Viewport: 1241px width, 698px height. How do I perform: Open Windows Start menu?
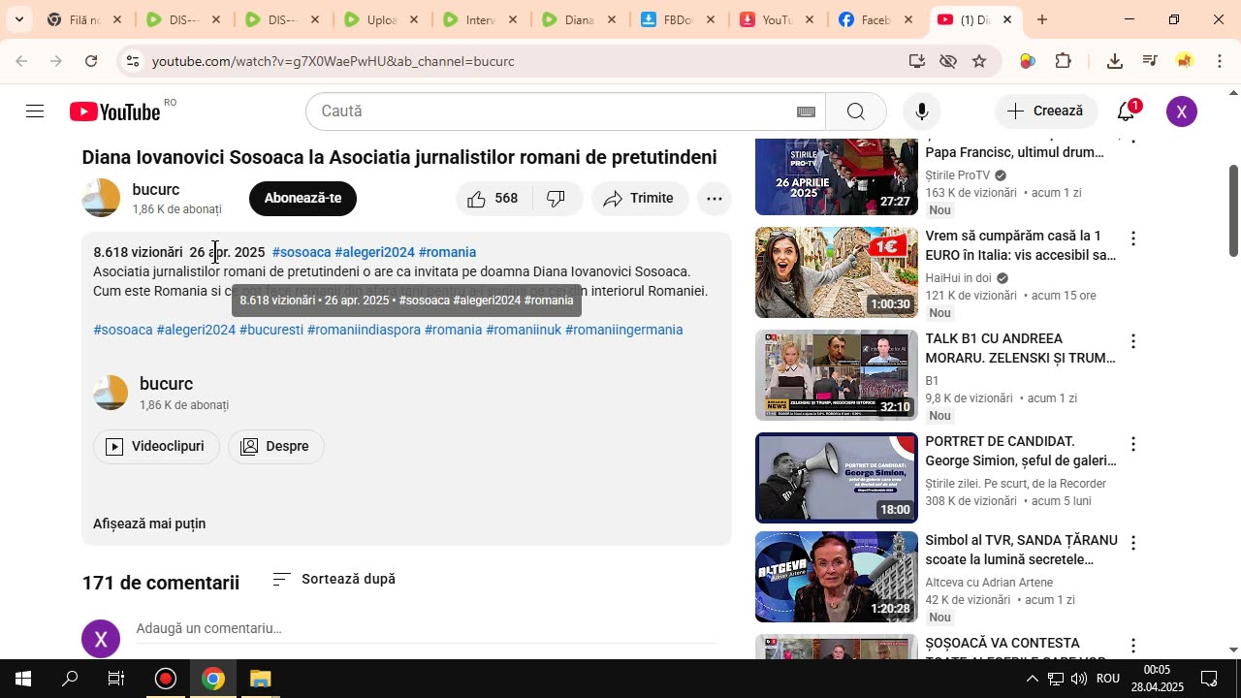pyautogui.click(x=23, y=679)
